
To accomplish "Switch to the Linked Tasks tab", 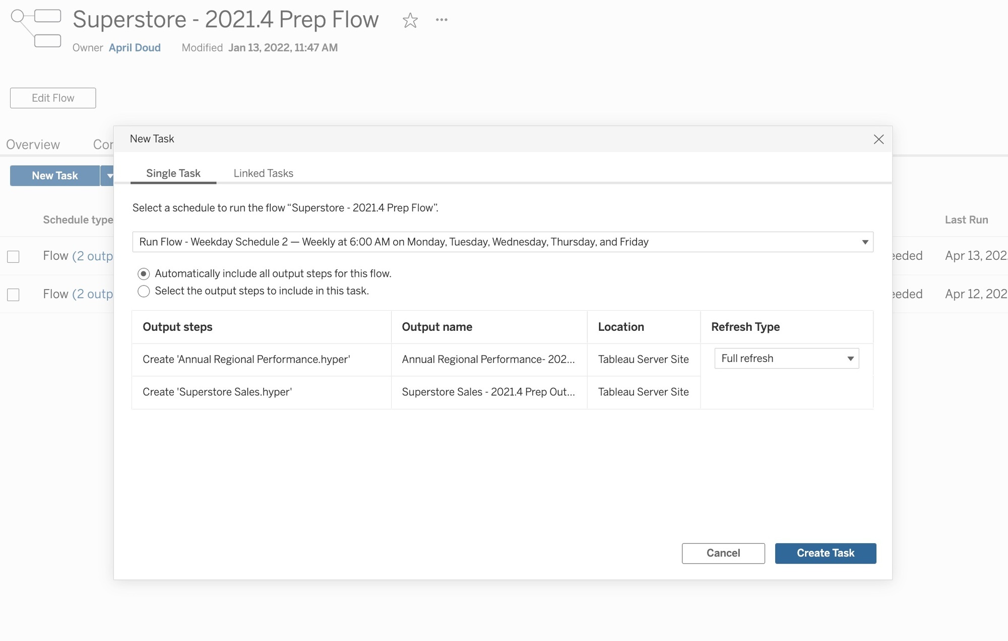I will point(263,173).
